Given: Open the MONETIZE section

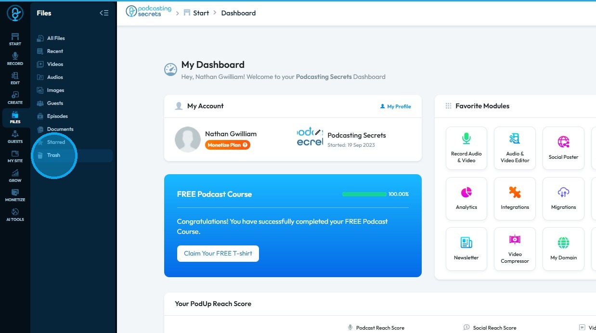Looking at the screenshot, I should click(x=15, y=195).
